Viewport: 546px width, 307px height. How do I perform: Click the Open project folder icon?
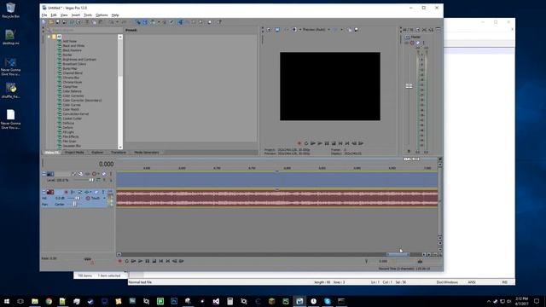(51, 22)
